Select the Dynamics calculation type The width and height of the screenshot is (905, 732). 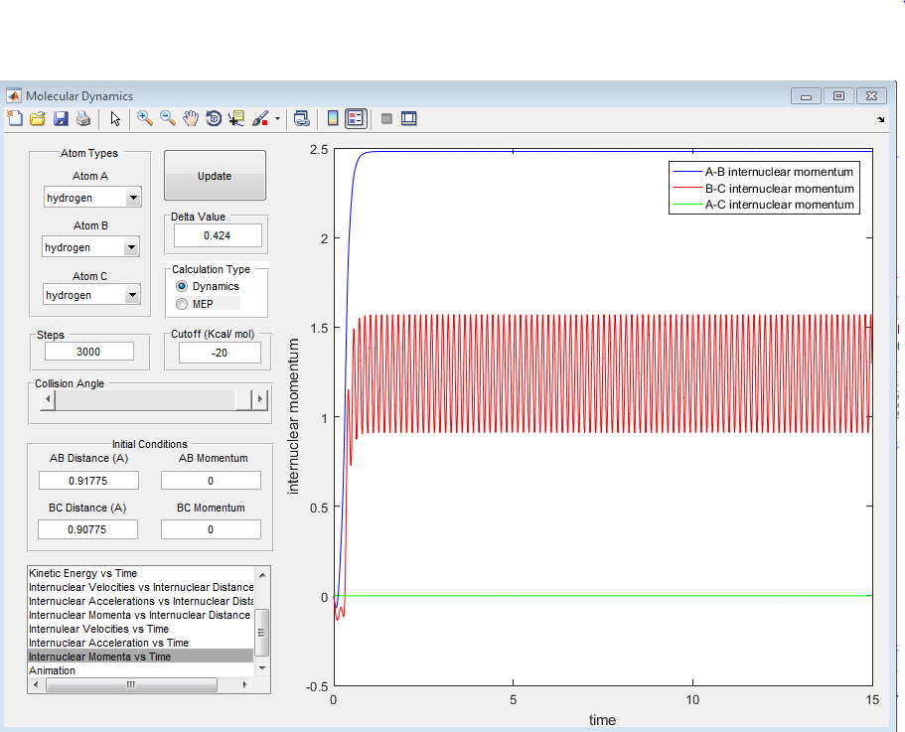pyautogui.click(x=182, y=286)
